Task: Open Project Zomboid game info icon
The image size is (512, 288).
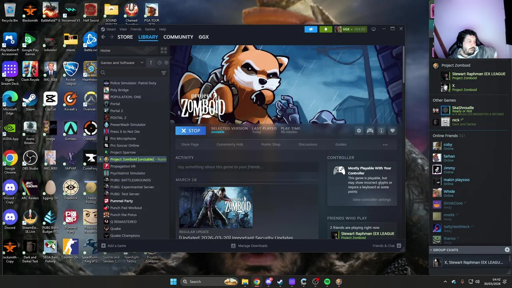Action: pyautogui.click(x=381, y=131)
